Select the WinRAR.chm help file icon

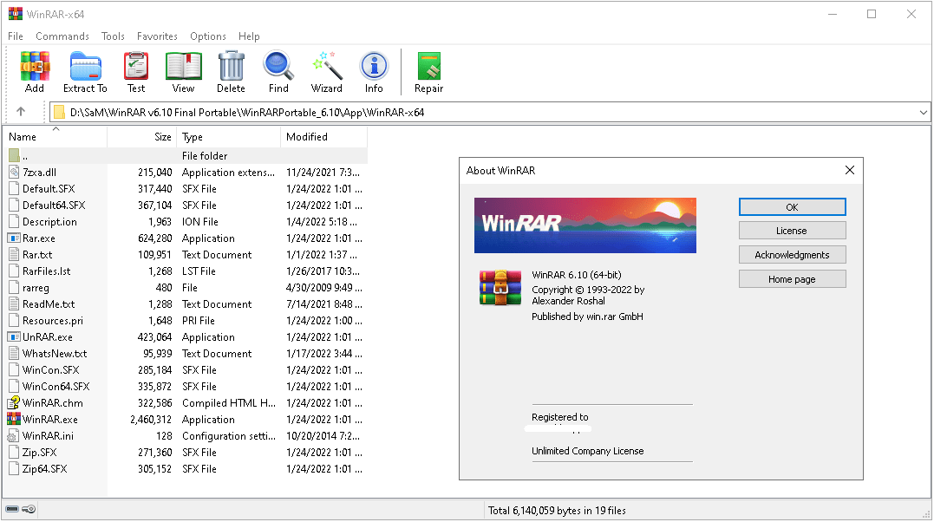point(14,403)
